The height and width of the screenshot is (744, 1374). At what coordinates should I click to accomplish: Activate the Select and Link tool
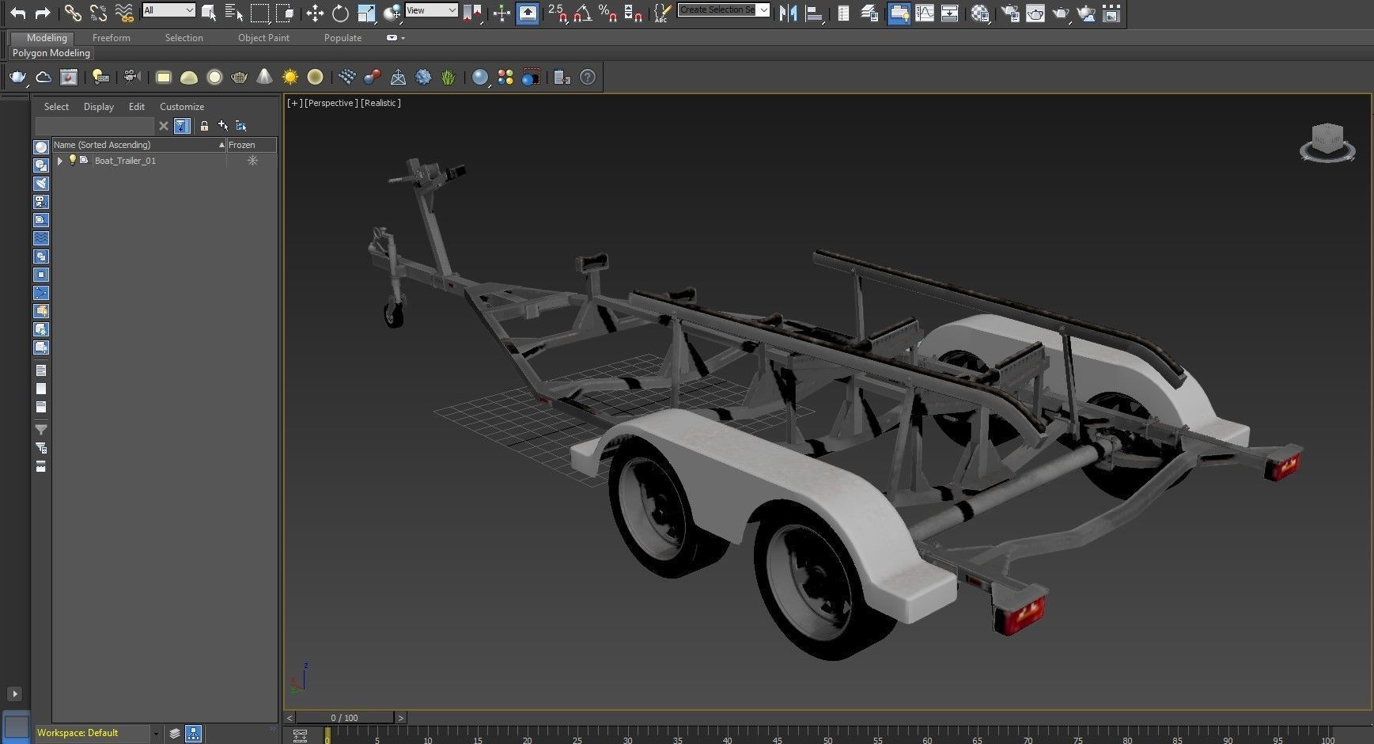tap(73, 13)
